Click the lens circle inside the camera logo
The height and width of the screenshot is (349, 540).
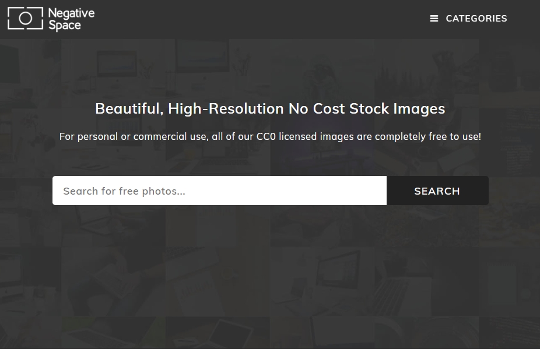coord(25,19)
